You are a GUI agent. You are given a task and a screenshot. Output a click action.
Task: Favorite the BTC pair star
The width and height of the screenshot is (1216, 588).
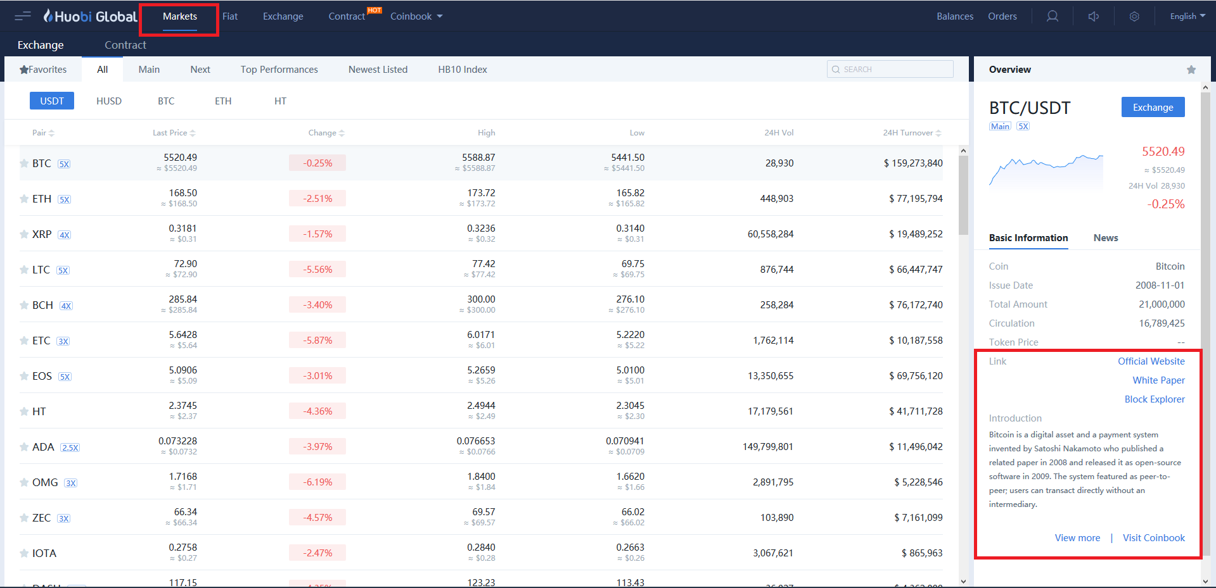click(24, 163)
